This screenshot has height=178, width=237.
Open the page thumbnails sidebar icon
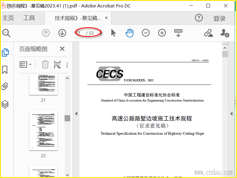point(5,53)
